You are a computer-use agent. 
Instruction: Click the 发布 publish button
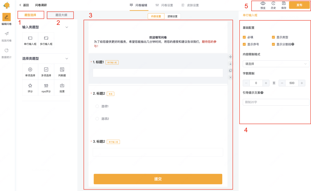tap(299, 5)
